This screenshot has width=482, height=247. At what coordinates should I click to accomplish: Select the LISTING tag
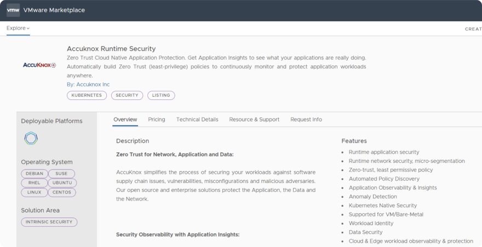pos(161,96)
